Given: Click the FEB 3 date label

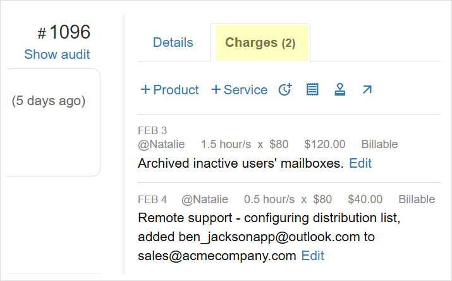Looking at the screenshot, I should point(152,131).
